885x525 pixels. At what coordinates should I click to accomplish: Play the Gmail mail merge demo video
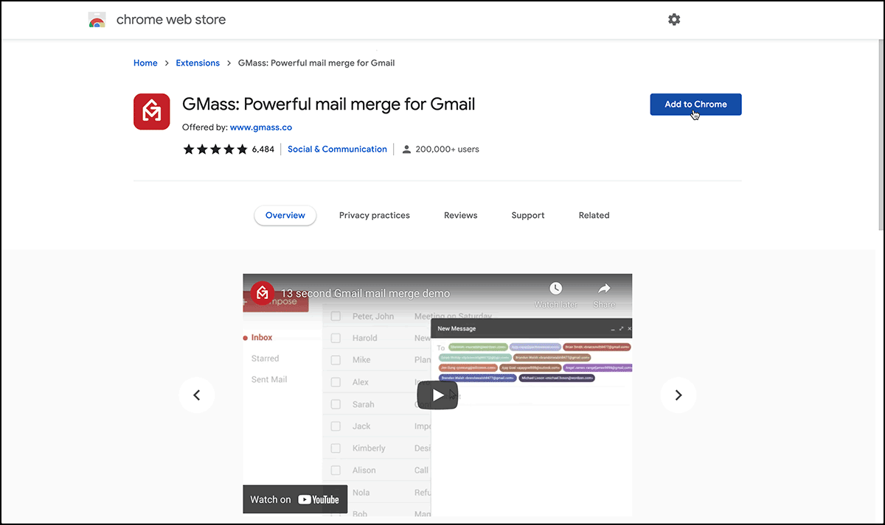pos(437,395)
